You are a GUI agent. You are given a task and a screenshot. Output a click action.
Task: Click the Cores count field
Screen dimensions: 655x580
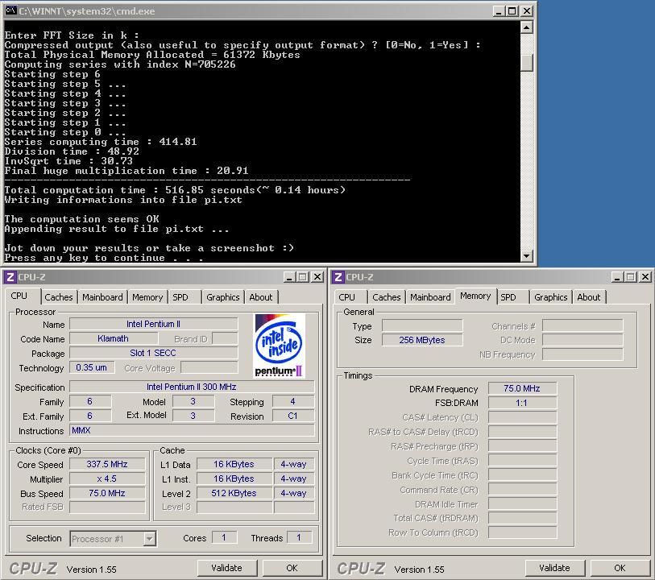tap(224, 538)
